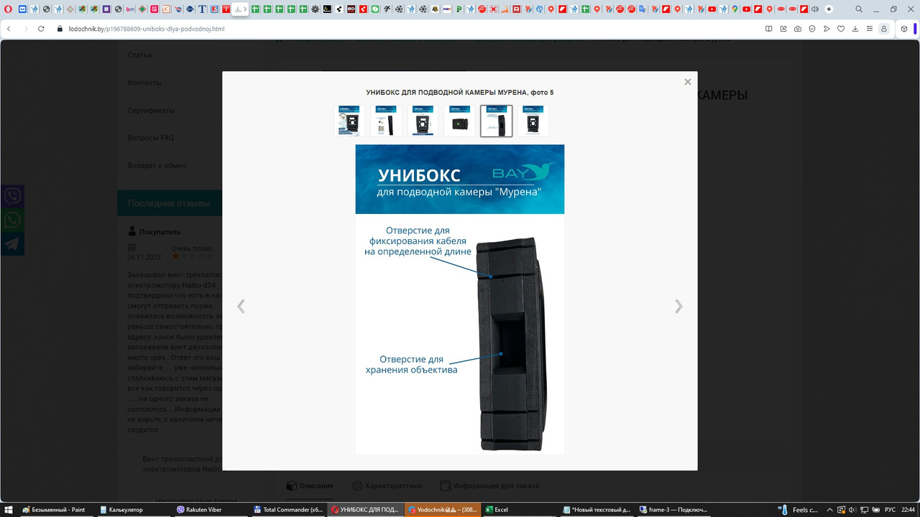Open Контакты sidebar link
This screenshot has height=517, width=920.
pos(144,83)
